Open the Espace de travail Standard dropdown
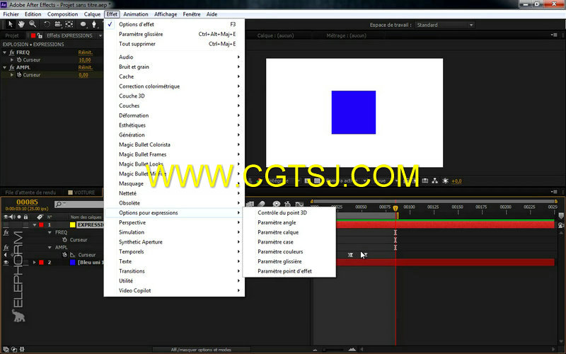The height and width of the screenshot is (354, 566). coord(444,25)
